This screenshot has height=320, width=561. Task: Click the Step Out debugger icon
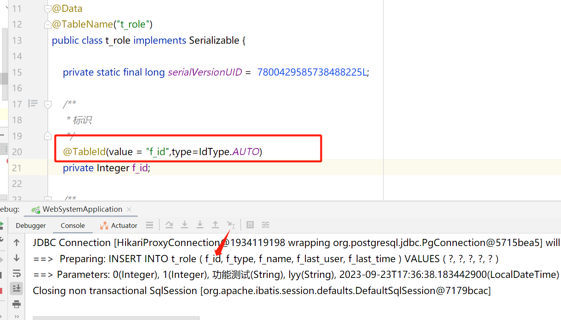[215, 225]
